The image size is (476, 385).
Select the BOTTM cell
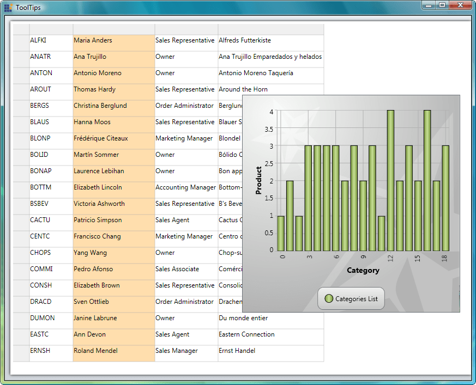[x=51, y=191]
